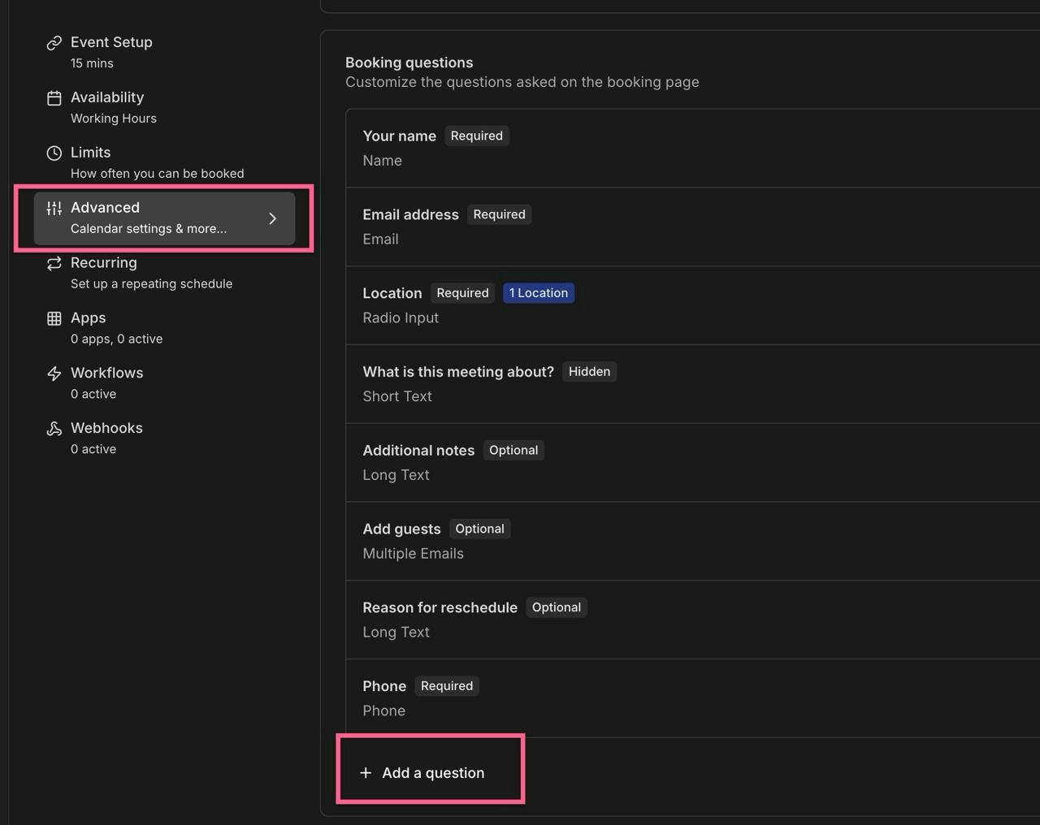Click the Required badge next to Phone

point(446,685)
